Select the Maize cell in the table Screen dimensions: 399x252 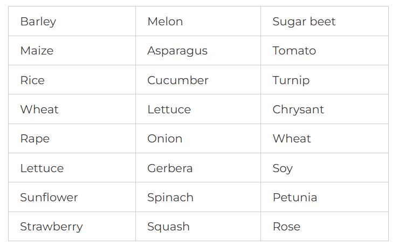(37, 51)
